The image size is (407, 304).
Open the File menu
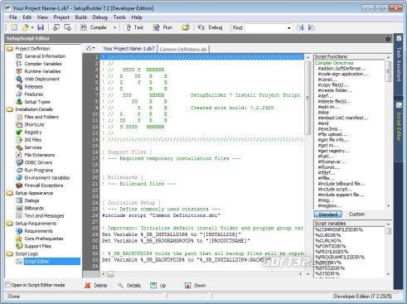coord(13,17)
